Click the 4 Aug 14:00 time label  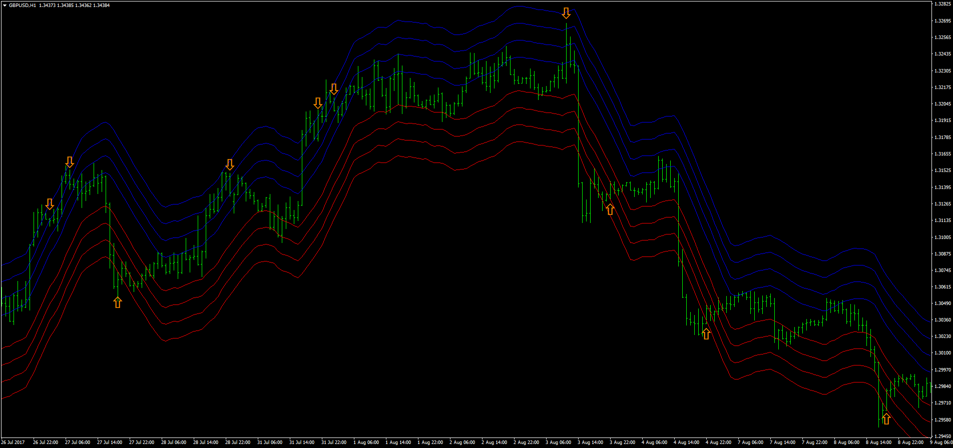[x=686, y=442]
